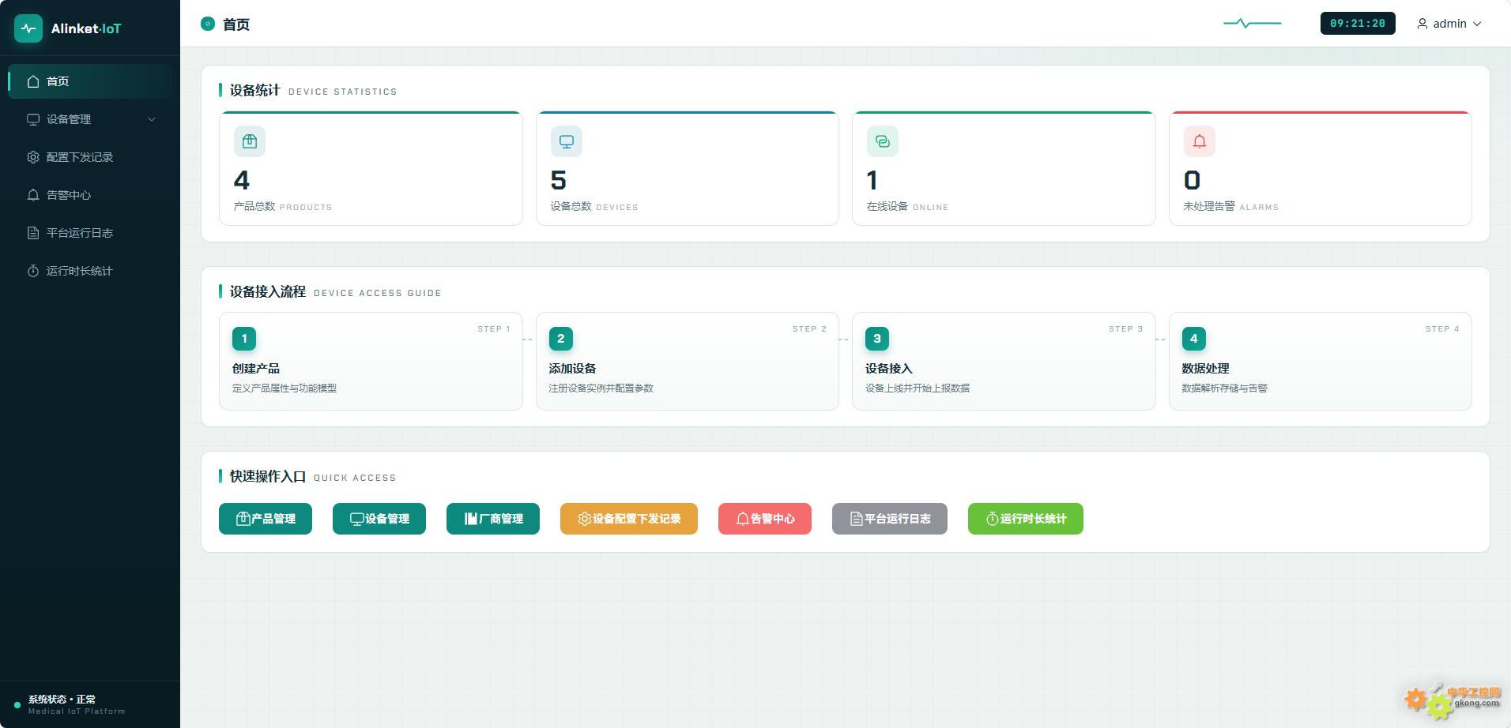Click step number 3 badge for 设备接入
Image resolution: width=1511 pixels, height=728 pixels.
point(877,339)
